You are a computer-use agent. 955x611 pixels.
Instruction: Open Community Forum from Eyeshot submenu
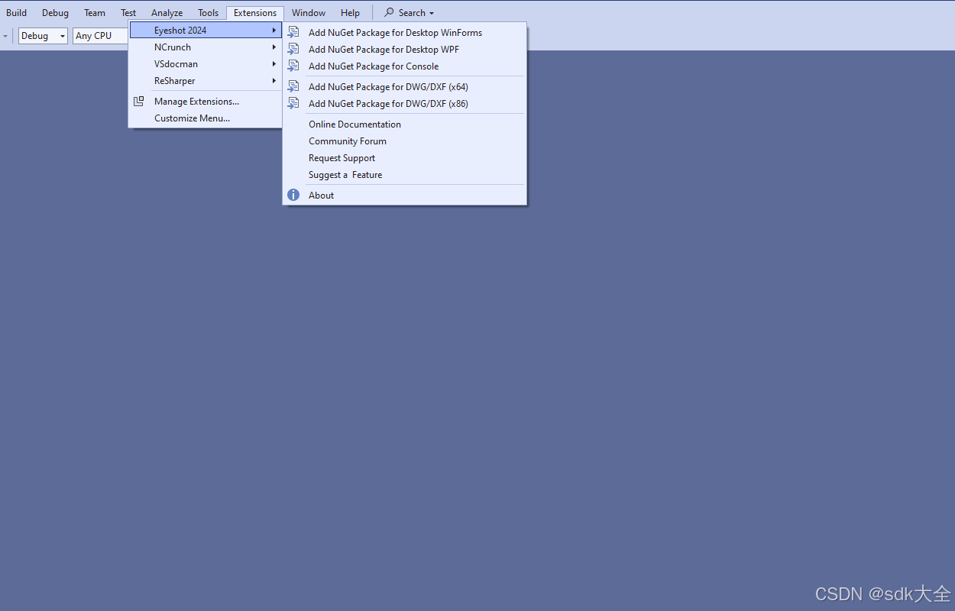tap(405, 141)
